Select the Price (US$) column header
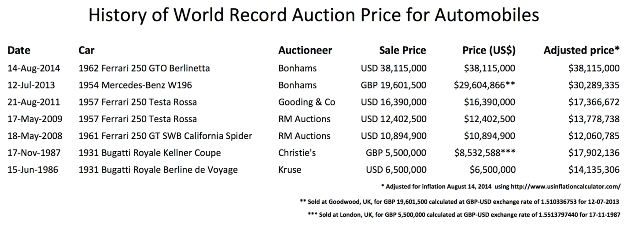This screenshot has width=634, height=225. tap(489, 50)
